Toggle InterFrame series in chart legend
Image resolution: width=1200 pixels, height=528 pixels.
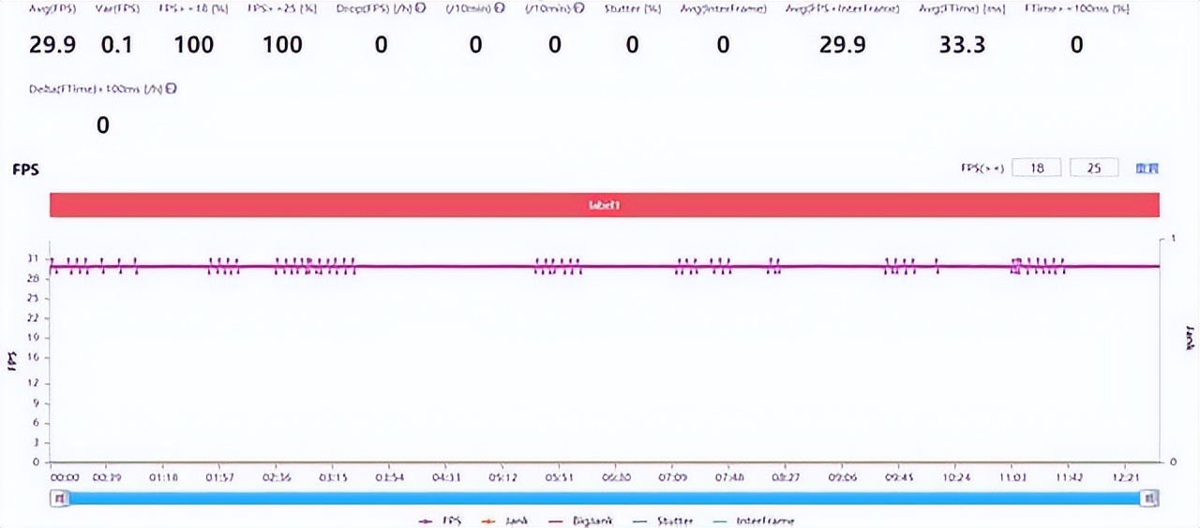tap(753, 521)
